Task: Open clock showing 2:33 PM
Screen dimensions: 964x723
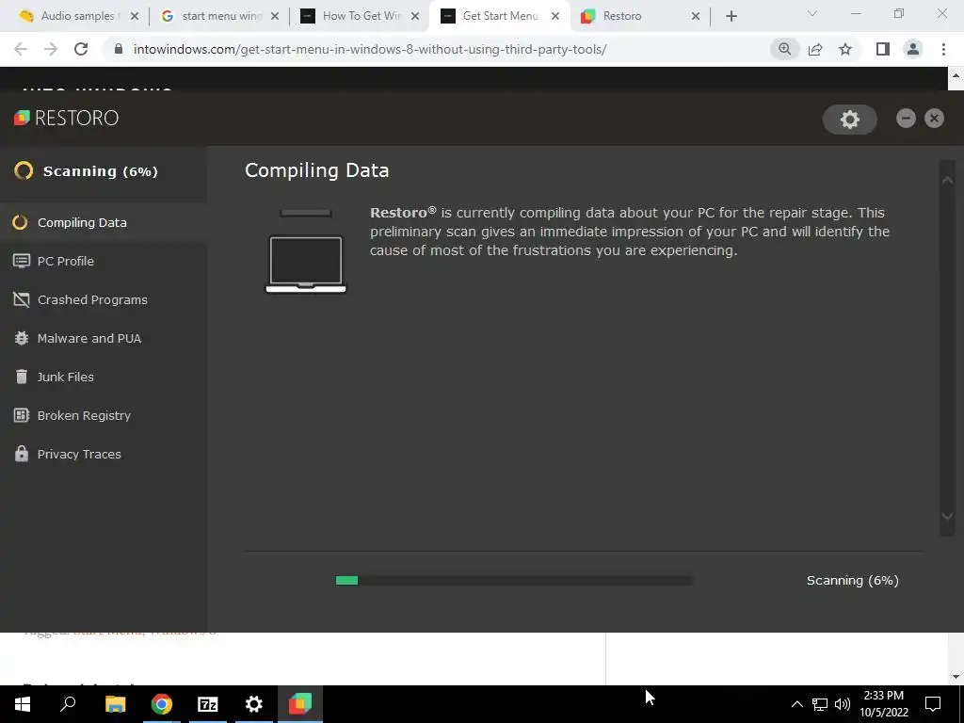Action: (883, 704)
